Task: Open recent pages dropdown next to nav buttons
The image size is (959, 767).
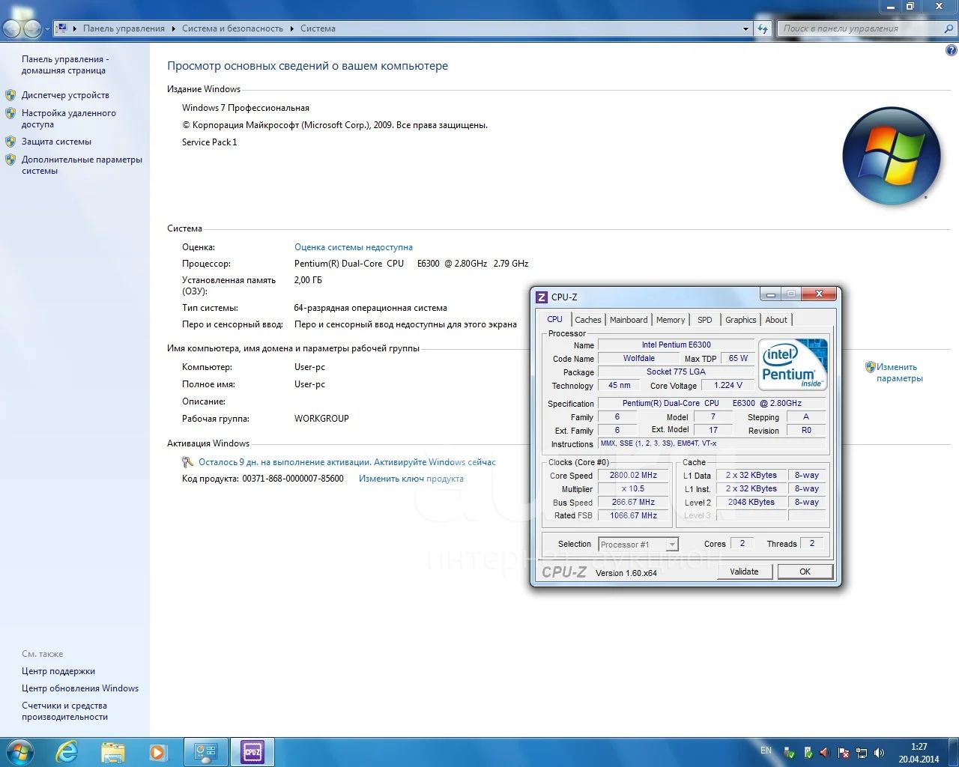Action: [x=47, y=29]
